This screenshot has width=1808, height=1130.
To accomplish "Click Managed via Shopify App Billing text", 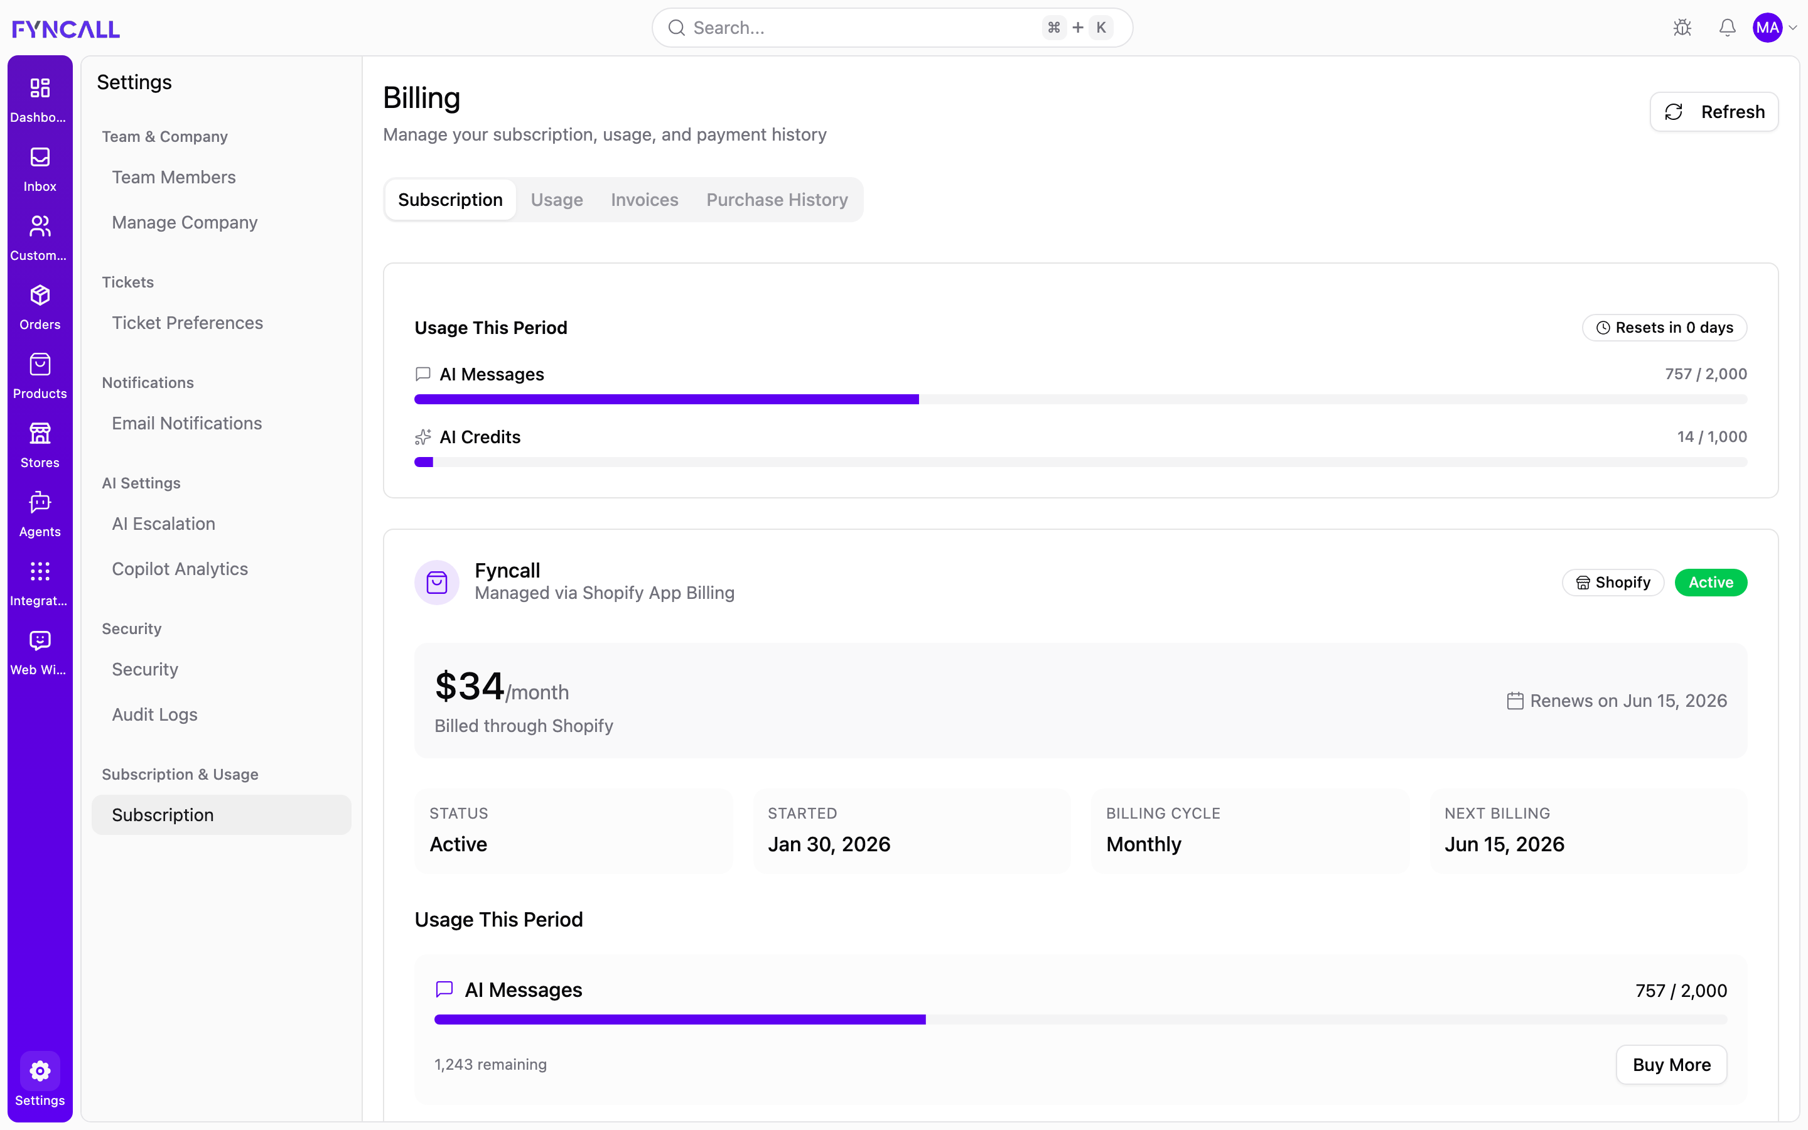I will 605,593.
